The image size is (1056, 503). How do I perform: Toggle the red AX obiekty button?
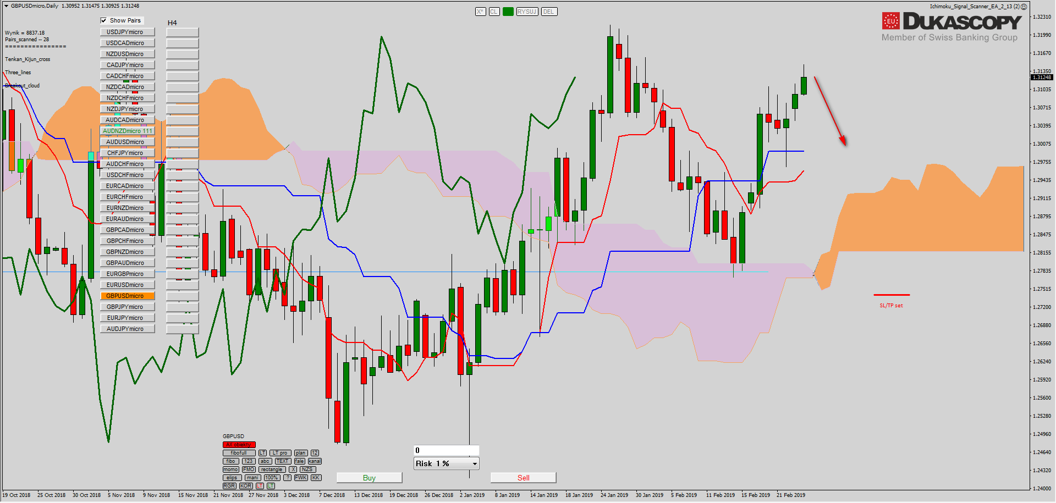(239, 445)
